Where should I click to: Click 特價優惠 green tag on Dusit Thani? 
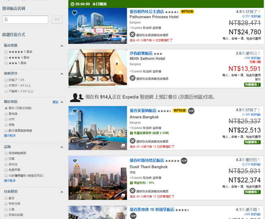coord(252,192)
